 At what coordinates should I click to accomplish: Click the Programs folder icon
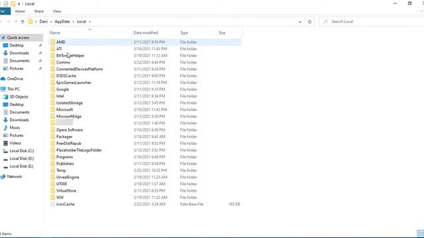coord(52,157)
